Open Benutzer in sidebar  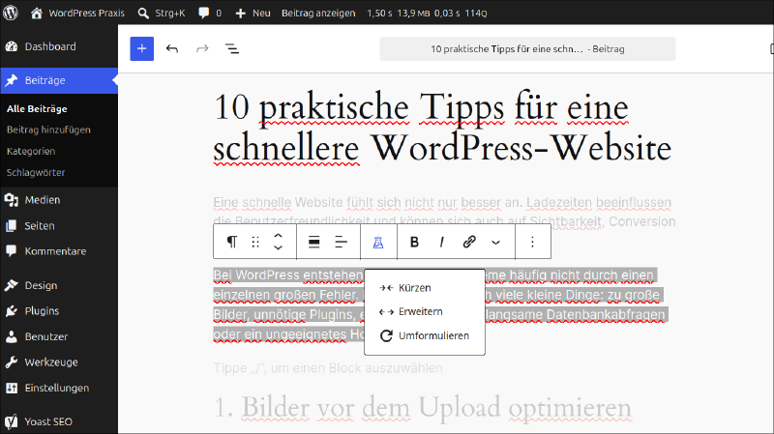[59, 336]
